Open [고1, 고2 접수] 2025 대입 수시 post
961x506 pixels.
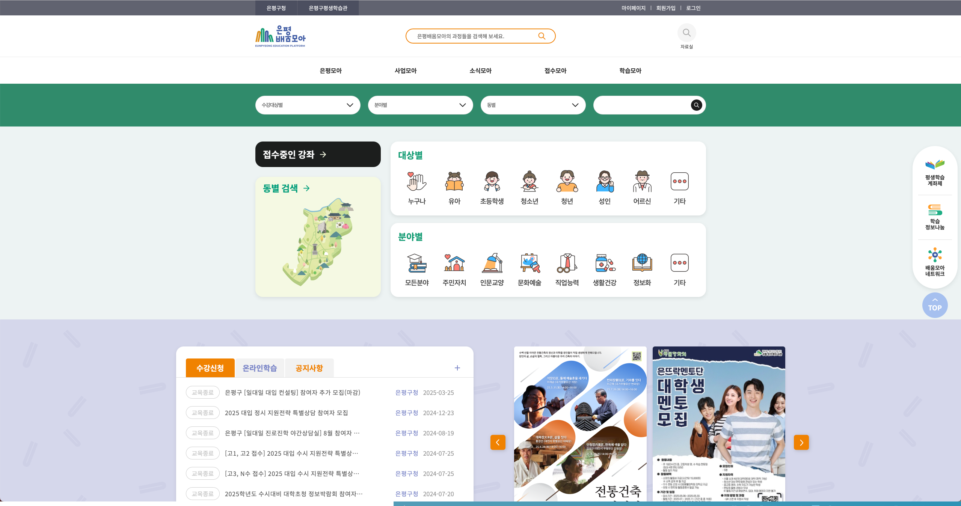[291, 453]
